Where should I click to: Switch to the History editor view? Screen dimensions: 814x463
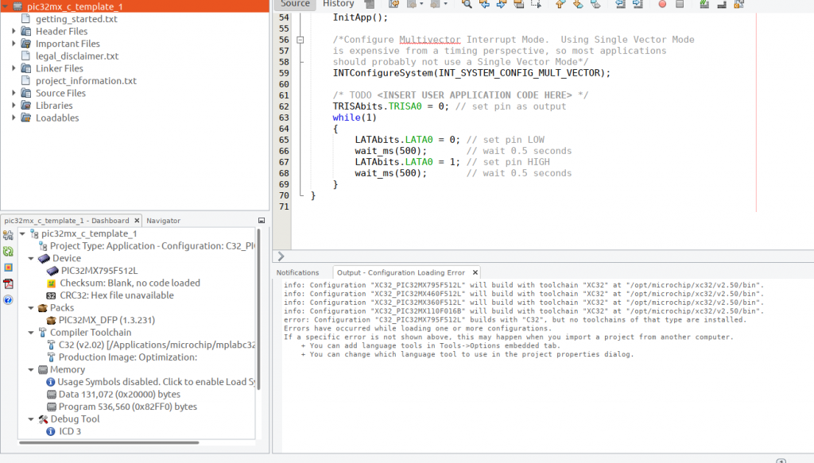pos(338,4)
